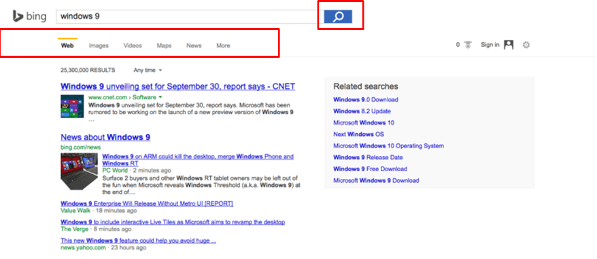Viewport: 597px width, 259px height.
Task: Click the profile avatar icon
Action: coord(509,45)
